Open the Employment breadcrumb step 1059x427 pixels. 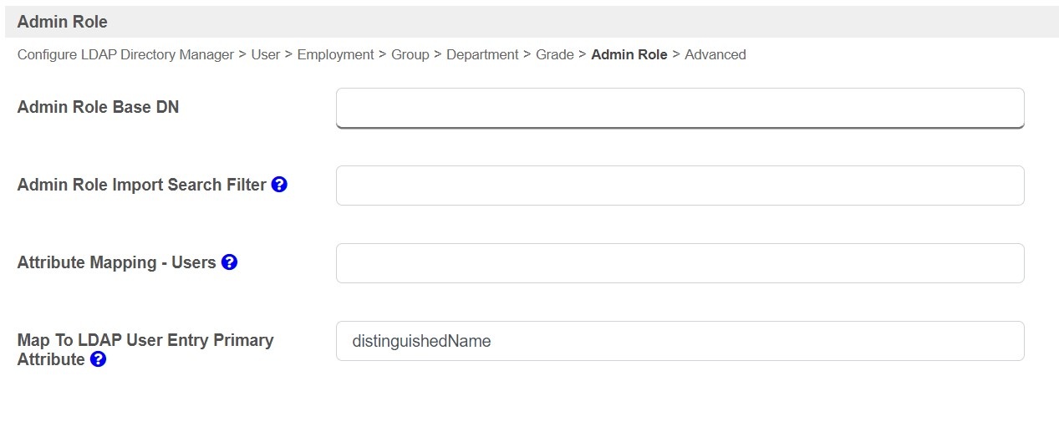(335, 54)
